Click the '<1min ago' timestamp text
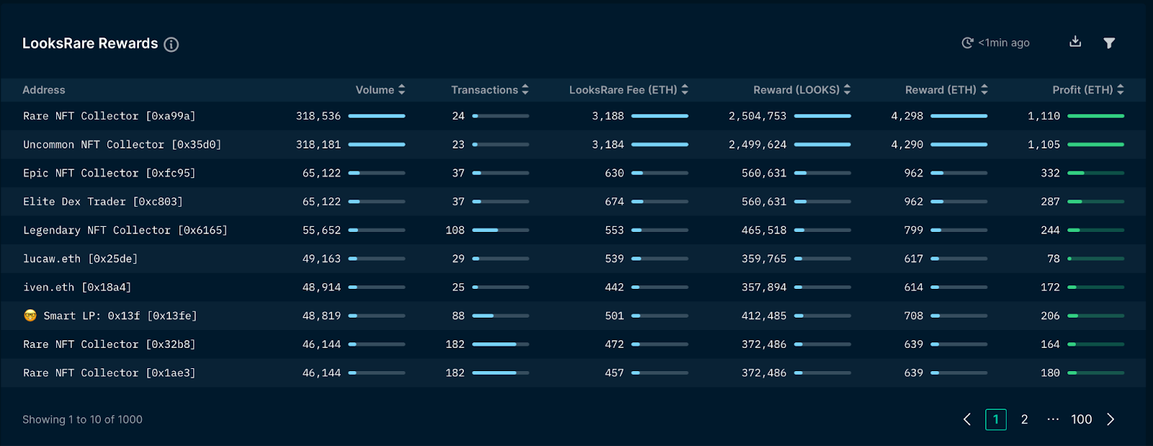Image resolution: width=1153 pixels, height=446 pixels. tap(1004, 43)
